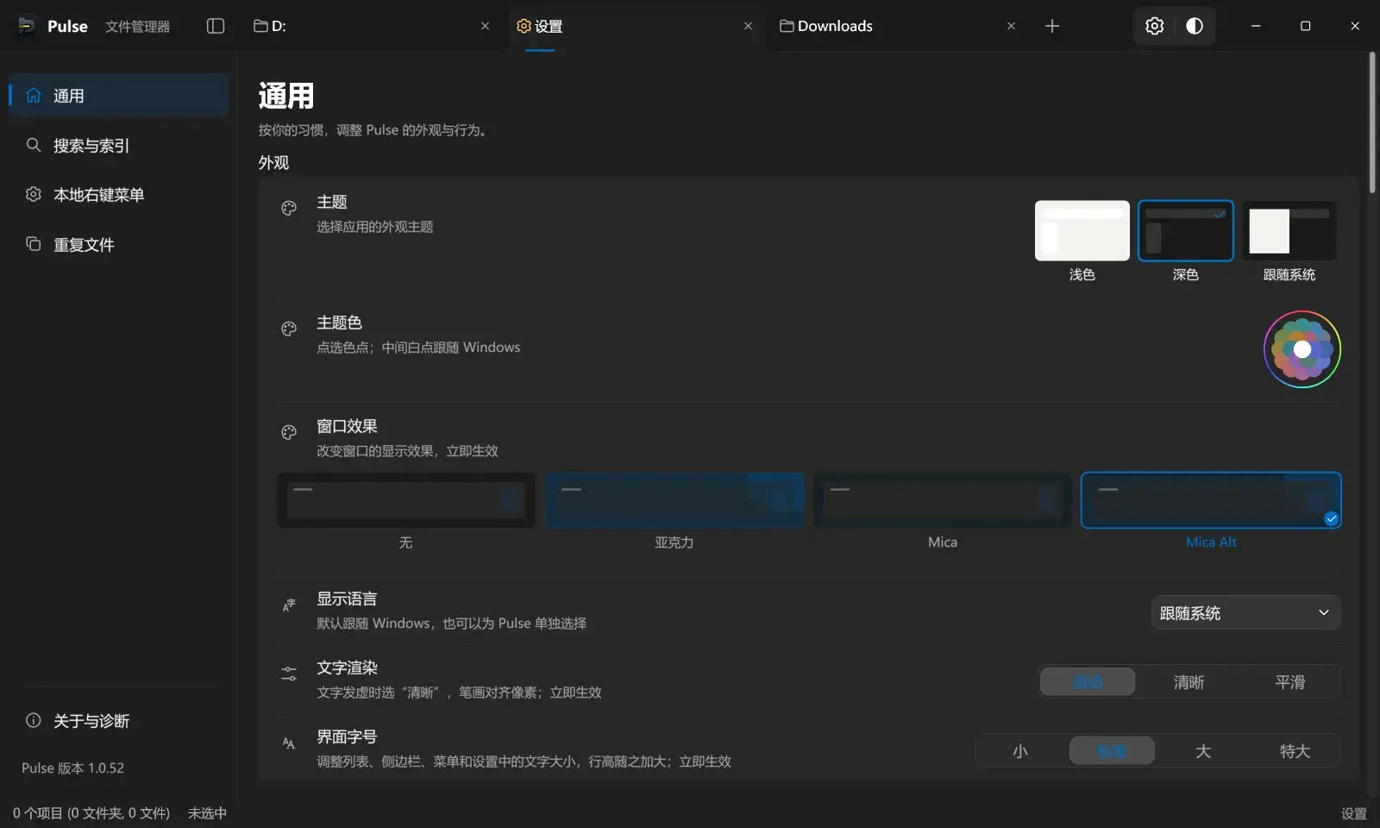
Task: Choose the Mica window effect
Action: pyautogui.click(x=943, y=500)
